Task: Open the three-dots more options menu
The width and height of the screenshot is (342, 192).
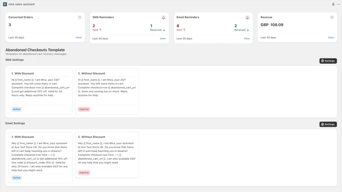Action: click(x=339, y=4)
